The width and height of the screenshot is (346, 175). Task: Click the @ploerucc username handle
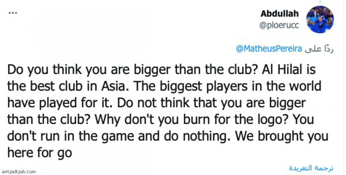pos(280,26)
